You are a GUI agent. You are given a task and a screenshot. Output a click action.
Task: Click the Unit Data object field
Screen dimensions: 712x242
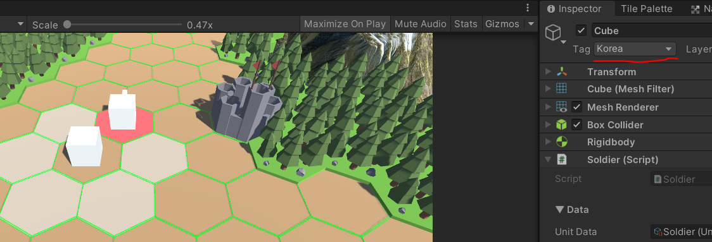pos(681,232)
